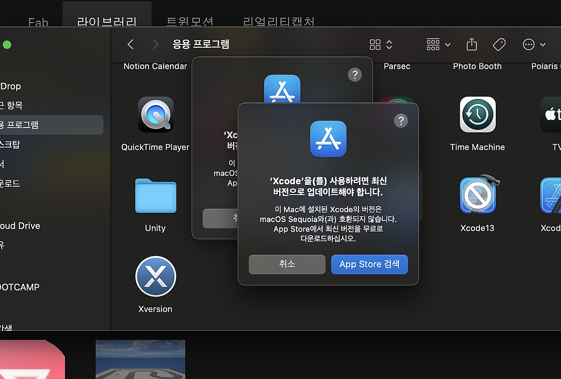Click the Finder share icon
The image size is (561, 379).
point(472,44)
